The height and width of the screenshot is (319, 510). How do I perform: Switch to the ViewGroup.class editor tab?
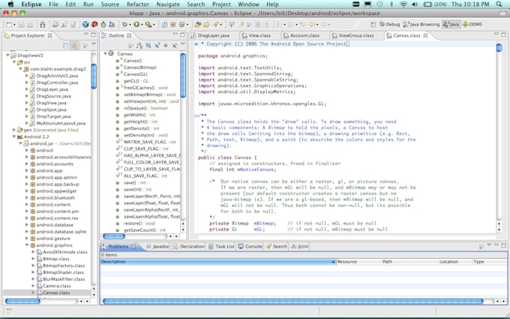355,35
